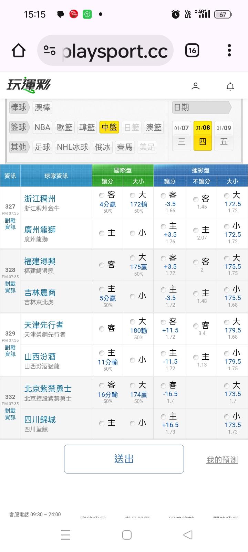The height and width of the screenshot is (552, 248).
Task: Open the notifications bell icon
Action: [x=230, y=86]
